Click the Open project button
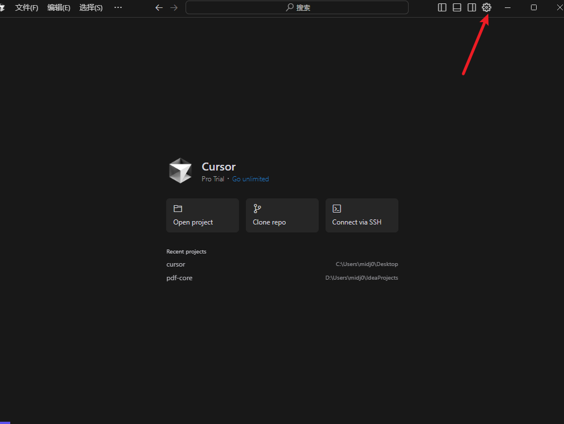The image size is (564, 424). tap(203, 215)
